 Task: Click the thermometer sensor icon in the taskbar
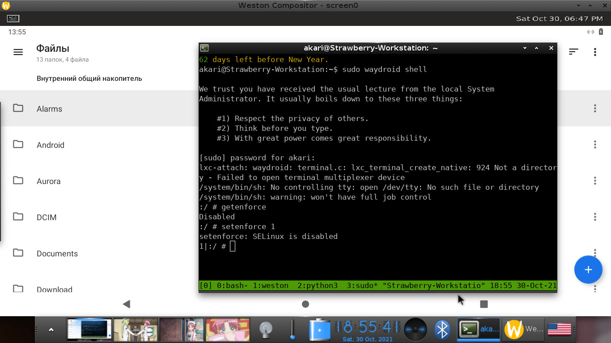[x=293, y=329]
